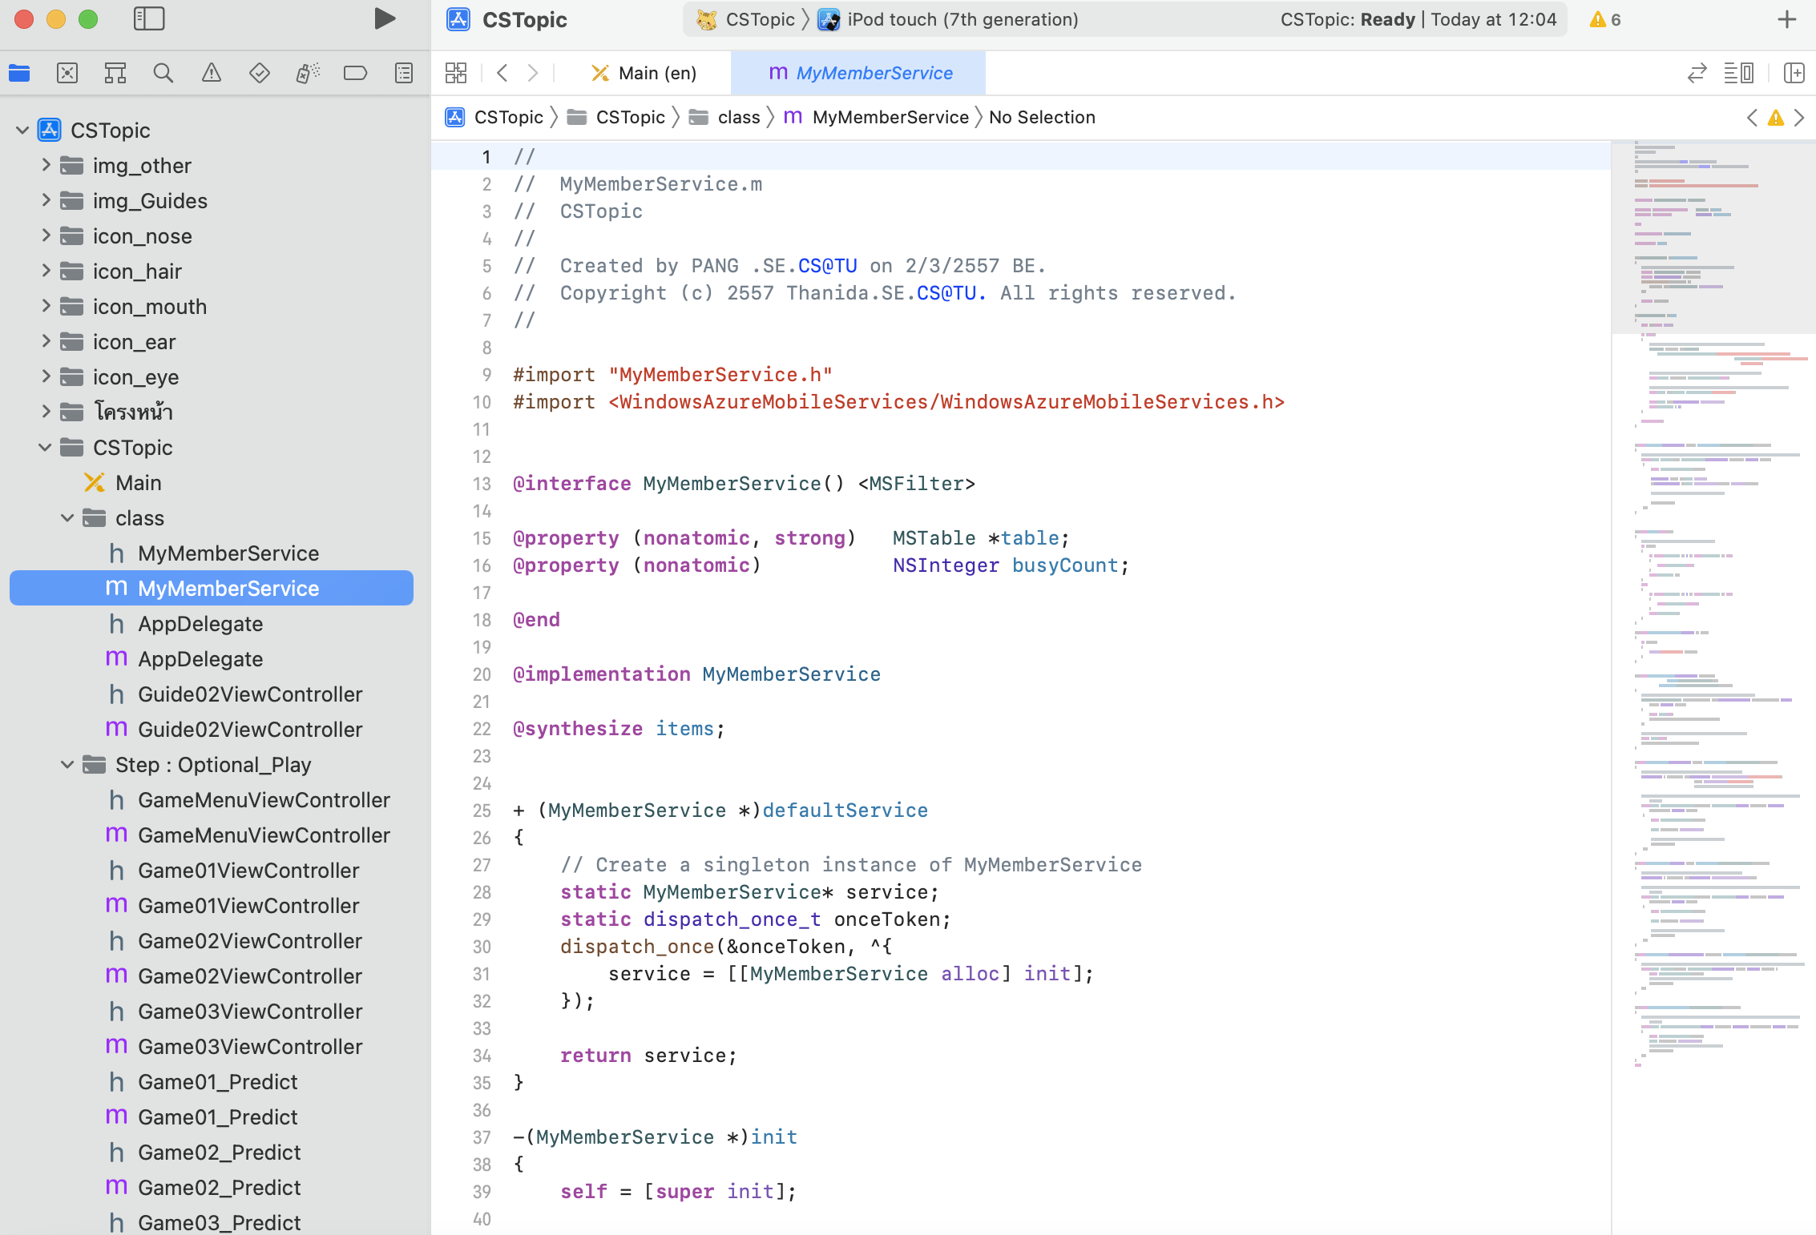Click No Selection in the jump bar
Screen dimensions: 1816x1235
[1042, 117]
